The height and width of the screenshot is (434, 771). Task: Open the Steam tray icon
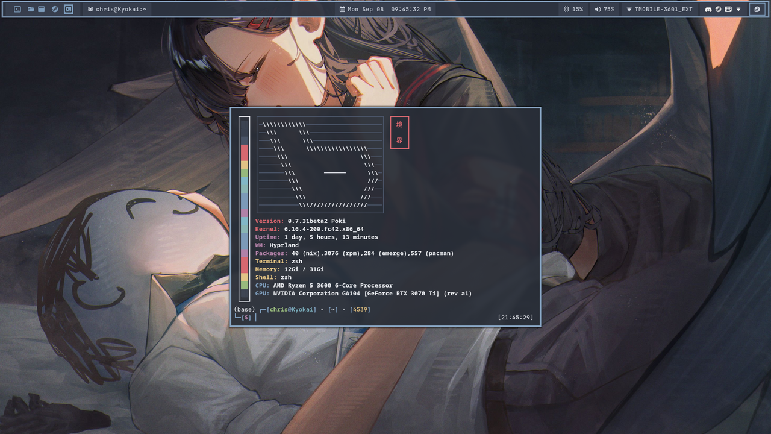[718, 9]
